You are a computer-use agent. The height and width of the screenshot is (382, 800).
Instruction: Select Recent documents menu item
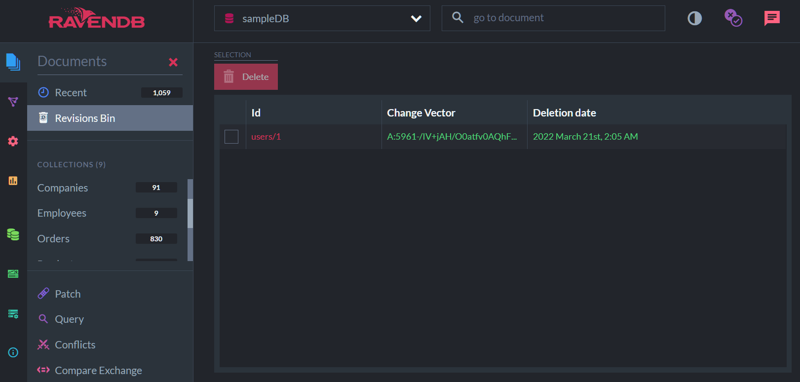click(x=110, y=92)
